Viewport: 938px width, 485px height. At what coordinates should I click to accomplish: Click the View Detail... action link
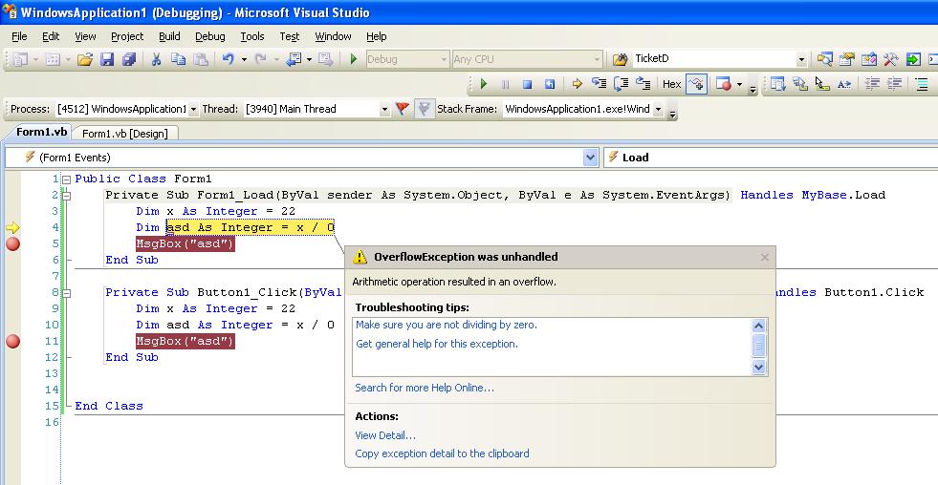385,436
